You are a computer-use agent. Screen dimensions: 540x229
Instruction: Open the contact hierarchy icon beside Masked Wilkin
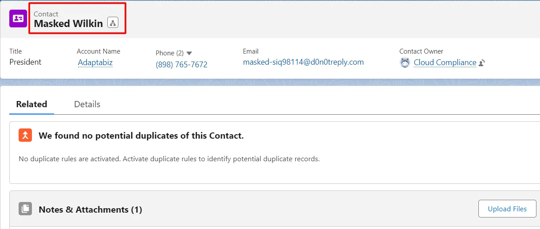coord(113,23)
